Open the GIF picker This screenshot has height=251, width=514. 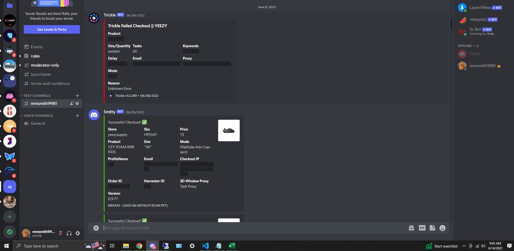422,228
